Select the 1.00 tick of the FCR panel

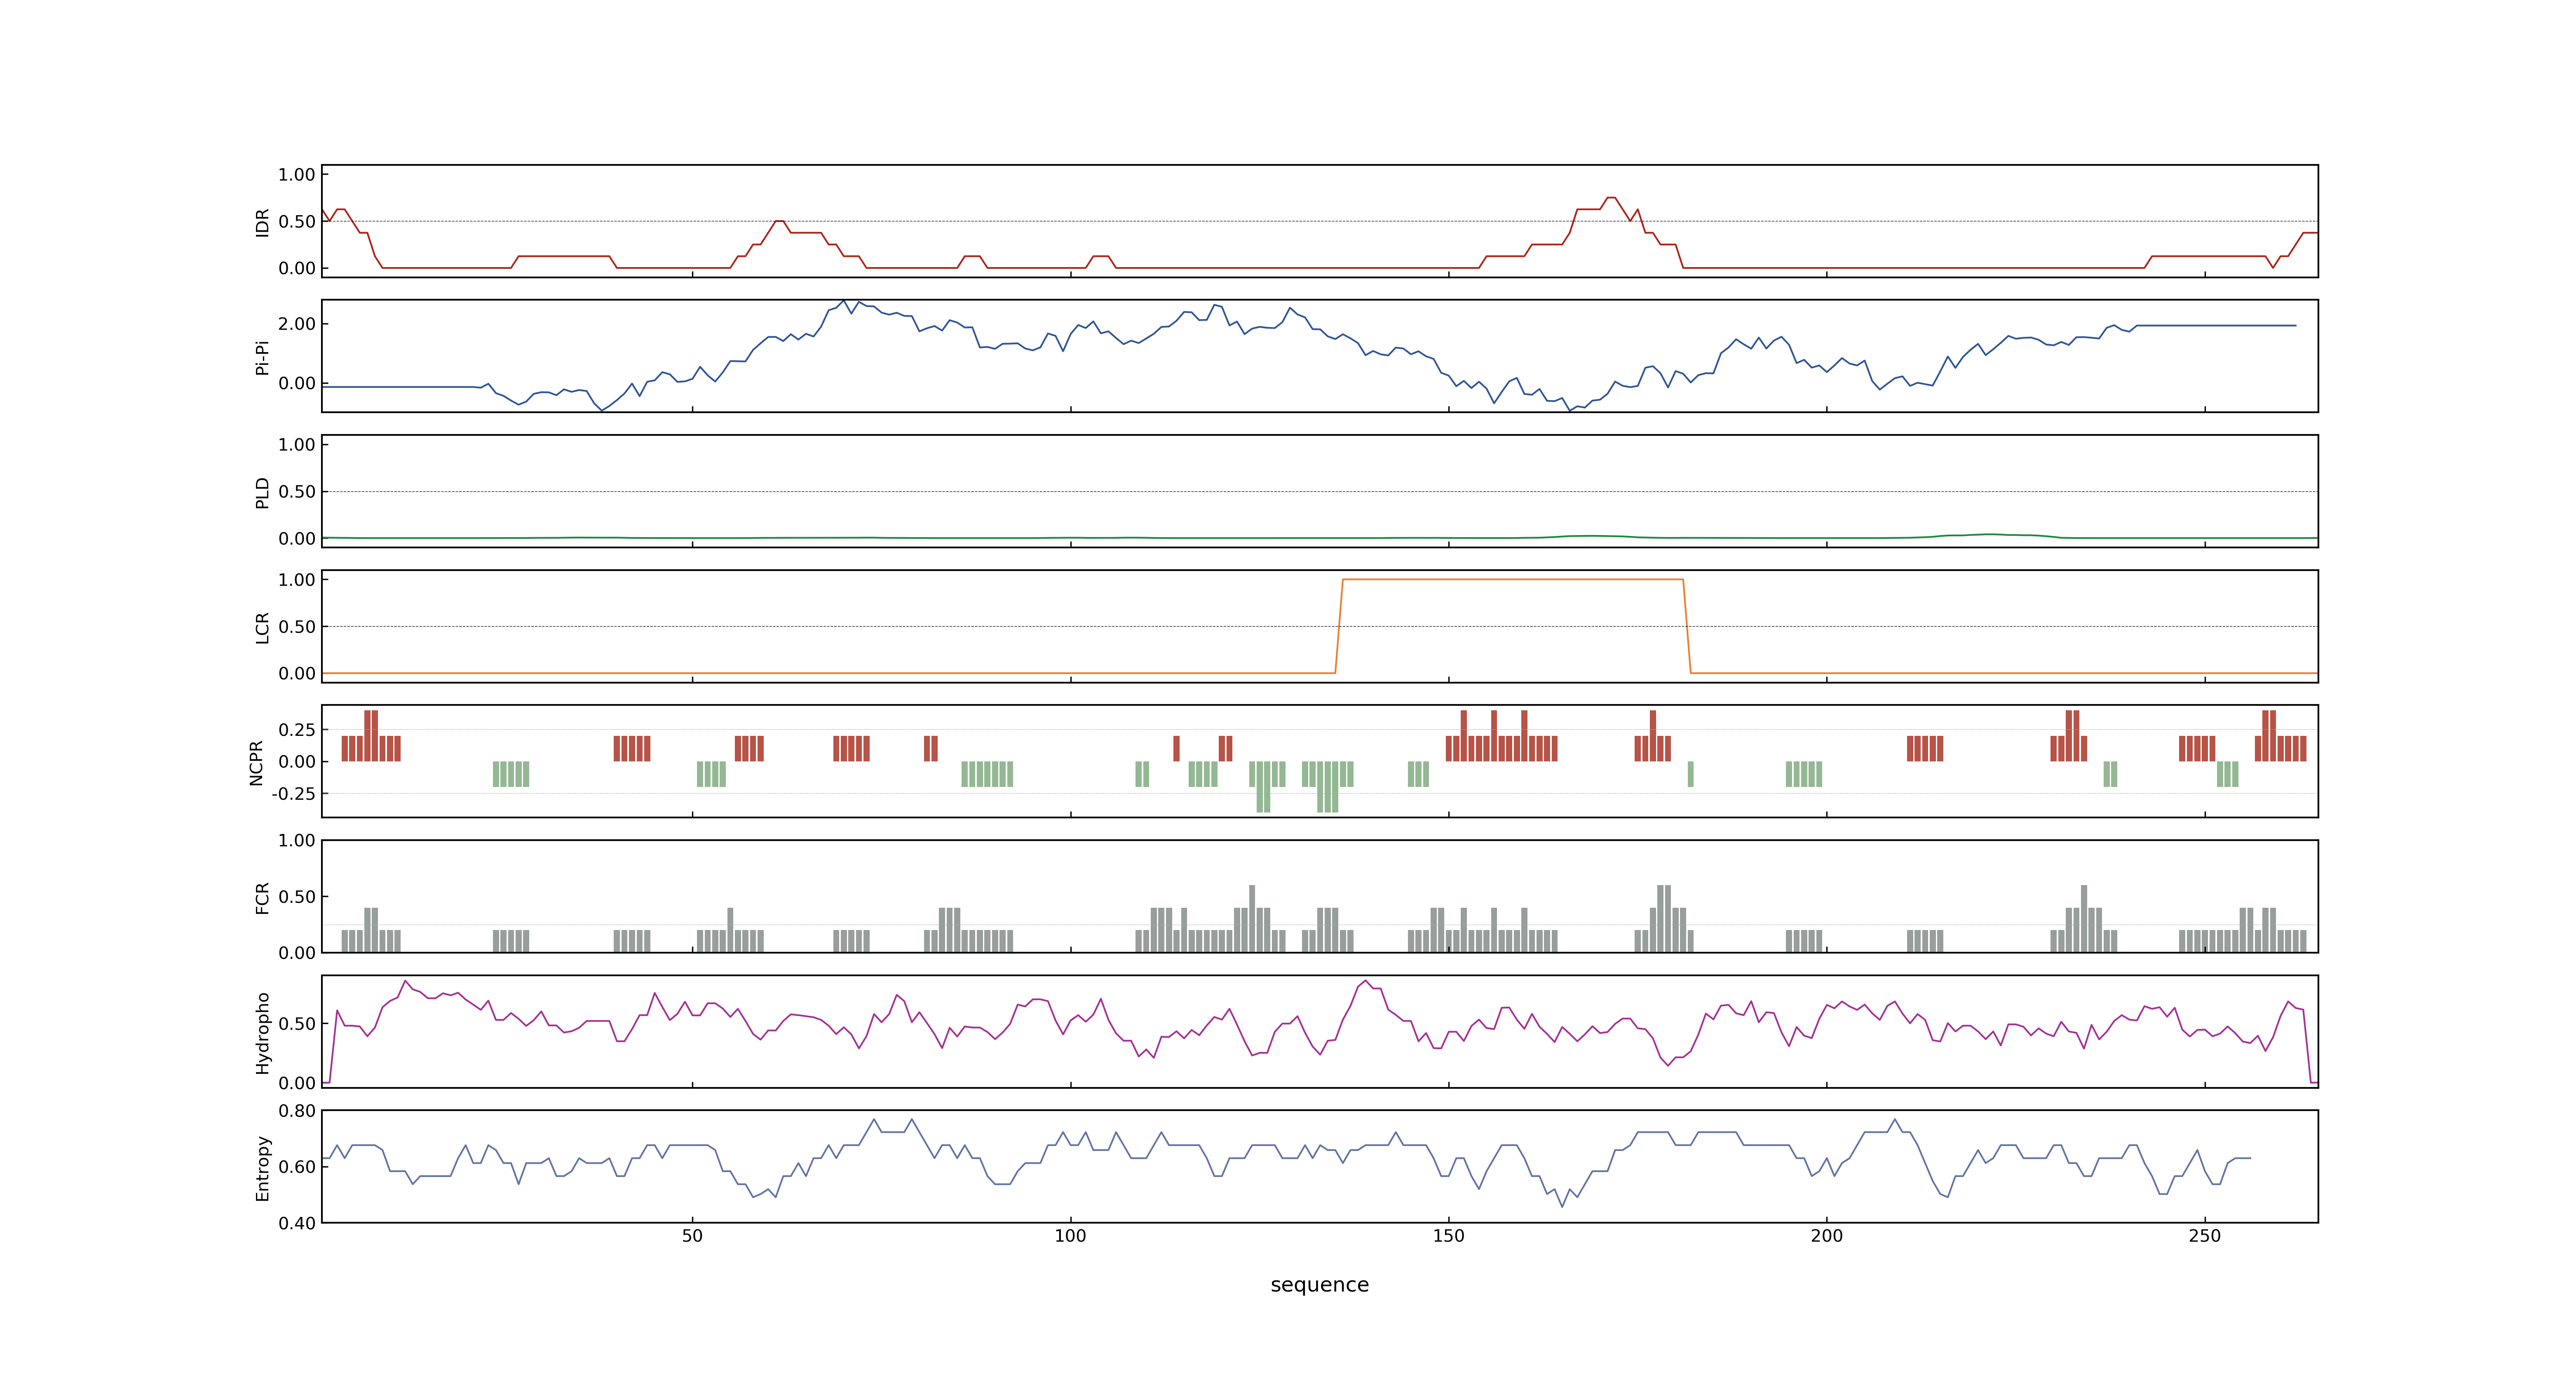coord(297,841)
